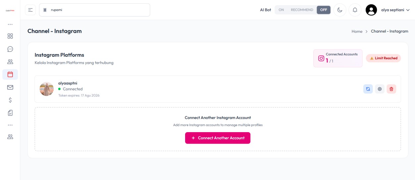
Task: Open the contacts people icon in sidebar
Action: [10, 62]
